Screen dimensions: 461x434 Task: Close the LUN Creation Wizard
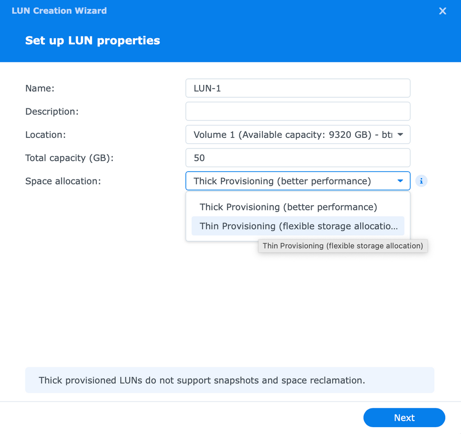(x=443, y=11)
